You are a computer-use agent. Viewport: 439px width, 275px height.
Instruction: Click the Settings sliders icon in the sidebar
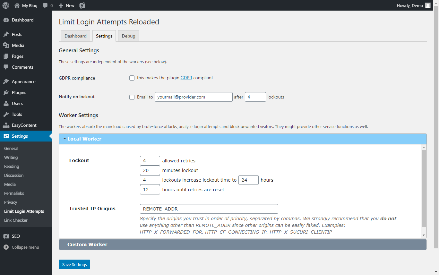(6, 136)
